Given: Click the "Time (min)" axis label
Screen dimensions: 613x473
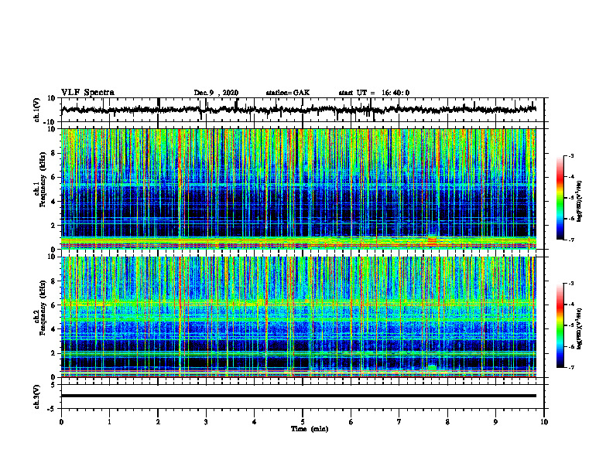Looking at the screenshot, I should click(x=310, y=429).
